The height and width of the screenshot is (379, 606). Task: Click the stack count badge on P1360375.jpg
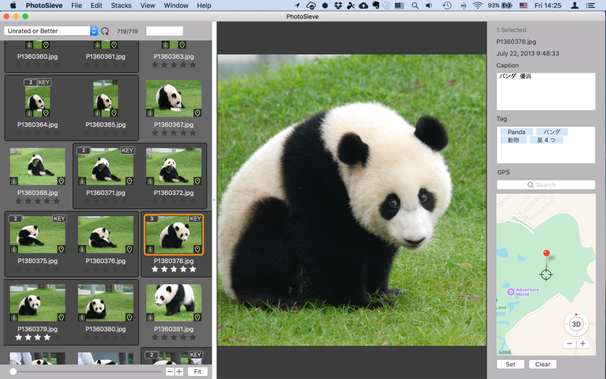15,218
